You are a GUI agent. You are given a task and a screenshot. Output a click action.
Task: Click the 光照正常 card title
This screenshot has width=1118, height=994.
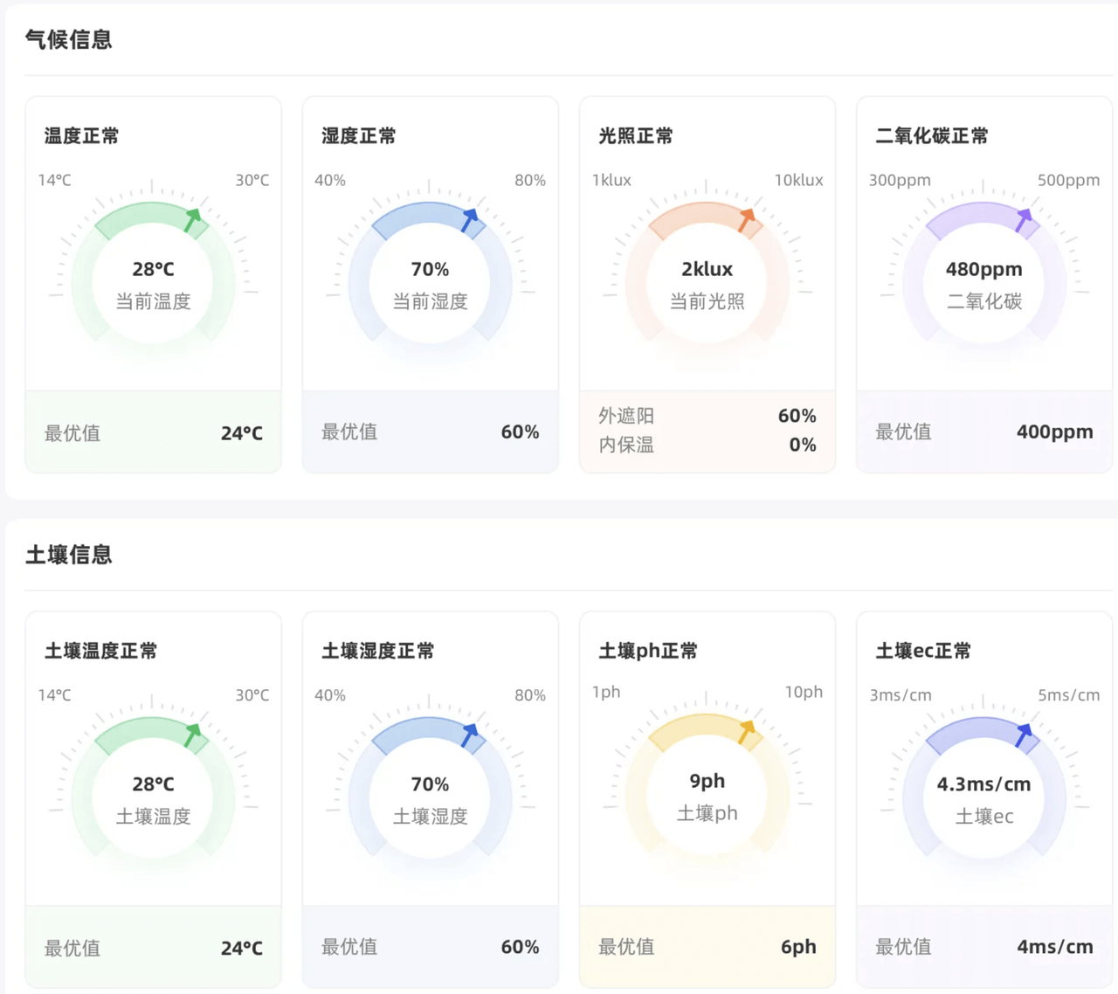635,135
